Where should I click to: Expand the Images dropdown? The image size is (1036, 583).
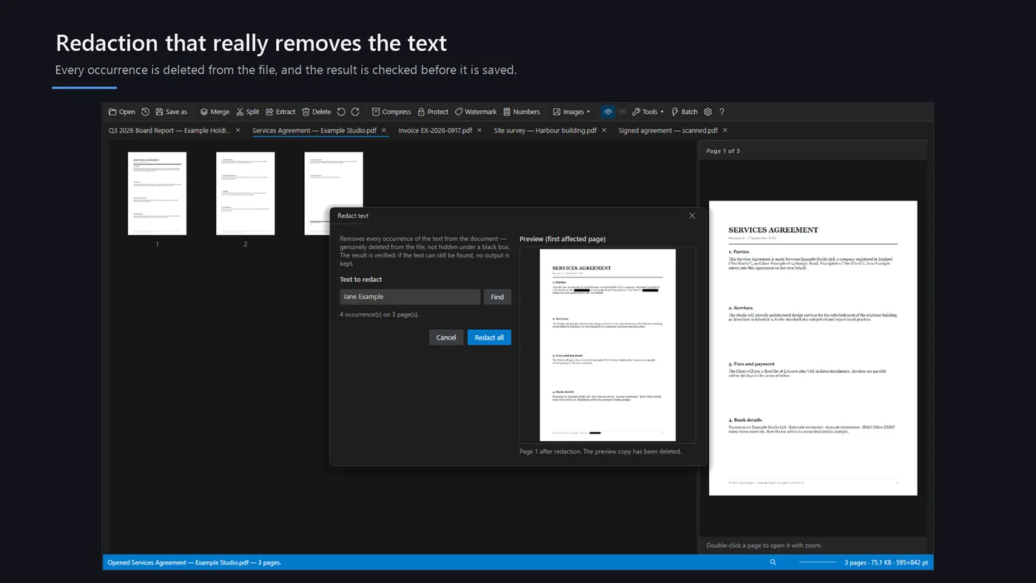click(572, 112)
